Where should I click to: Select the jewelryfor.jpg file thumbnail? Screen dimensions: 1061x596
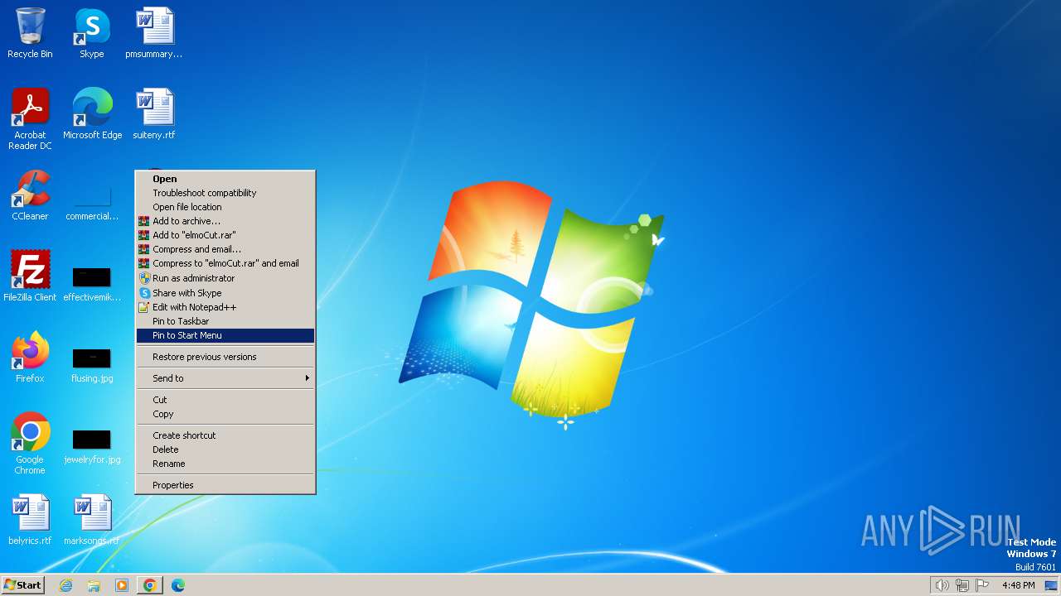click(x=92, y=444)
